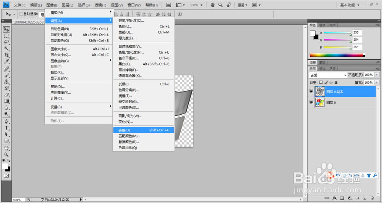Select the Crop tool

pyautogui.click(x=6, y=55)
